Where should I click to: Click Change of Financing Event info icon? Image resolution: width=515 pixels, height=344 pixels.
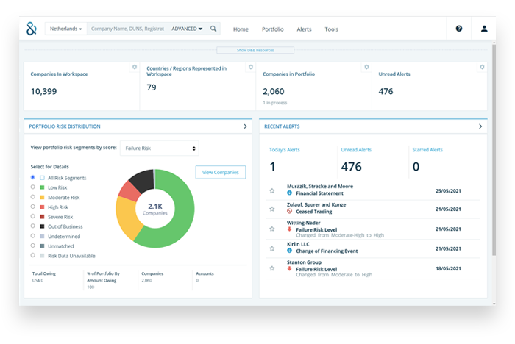(x=289, y=251)
